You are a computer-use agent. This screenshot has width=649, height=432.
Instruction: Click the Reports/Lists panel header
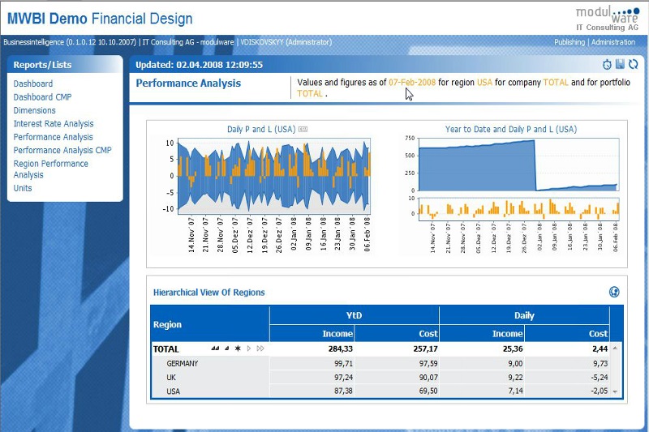click(x=65, y=65)
